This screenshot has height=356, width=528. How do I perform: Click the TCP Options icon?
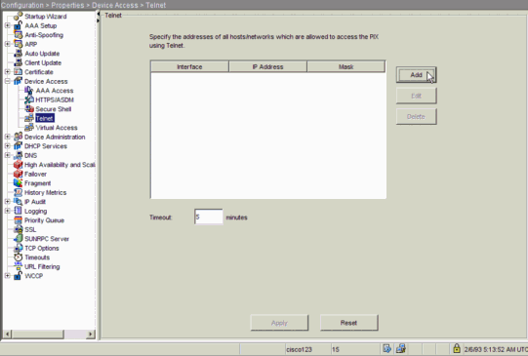(x=19, y=248)
